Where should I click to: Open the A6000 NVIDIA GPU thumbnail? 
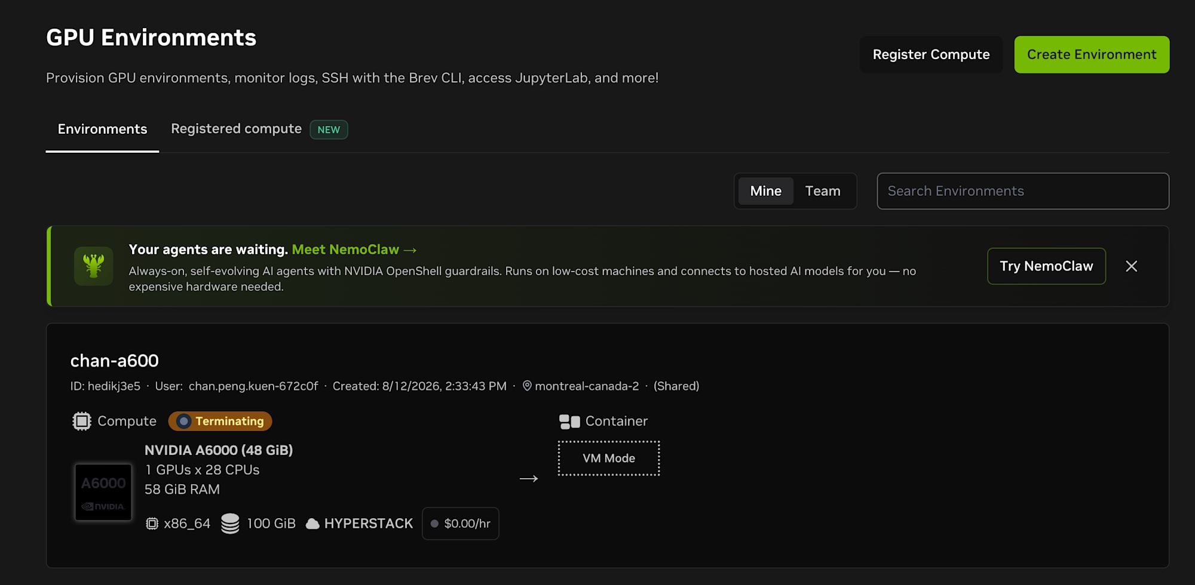pos(103,492)
